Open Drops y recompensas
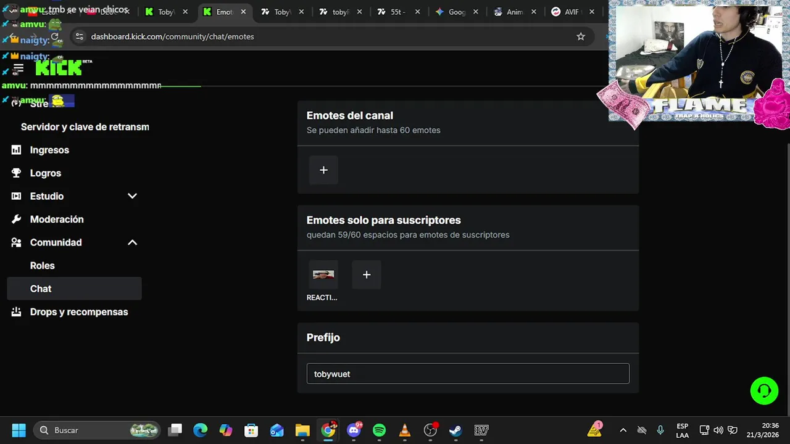 [x=79, y=312]
